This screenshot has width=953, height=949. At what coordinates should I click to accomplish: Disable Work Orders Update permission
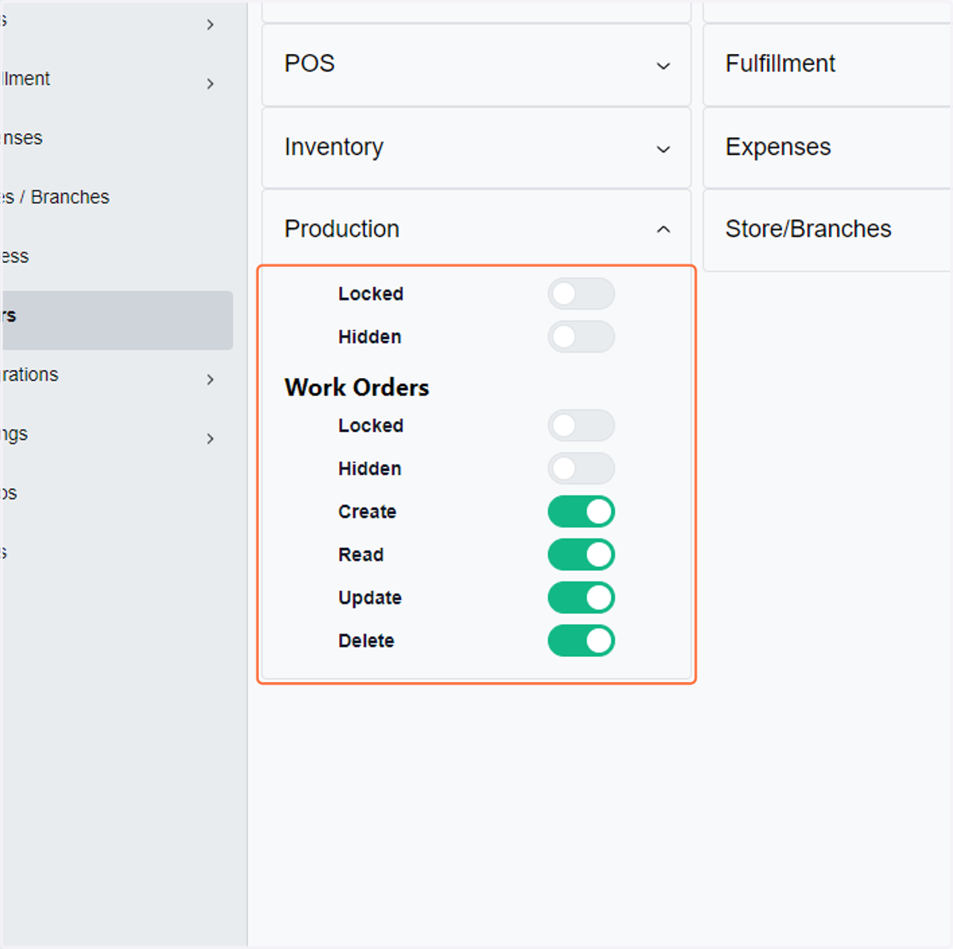click(x=581, y=597)
